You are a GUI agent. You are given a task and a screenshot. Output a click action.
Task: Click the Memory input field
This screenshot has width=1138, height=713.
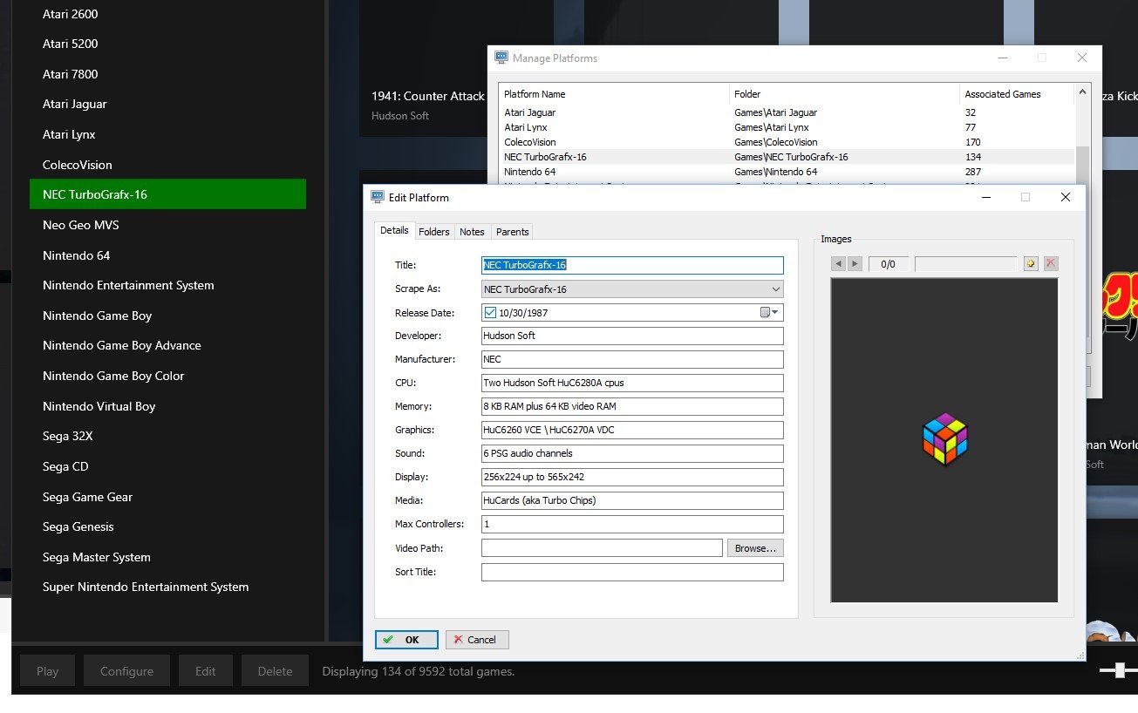coord(632,406)
